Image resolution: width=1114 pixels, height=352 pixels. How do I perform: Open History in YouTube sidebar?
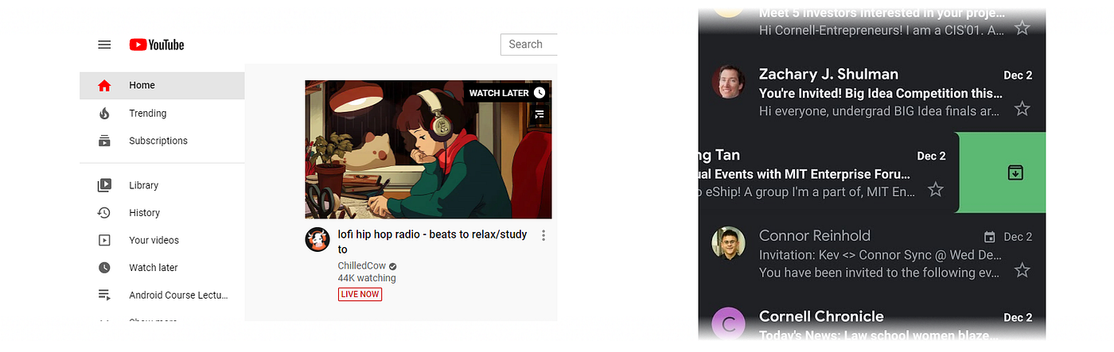tap(162, 213)
